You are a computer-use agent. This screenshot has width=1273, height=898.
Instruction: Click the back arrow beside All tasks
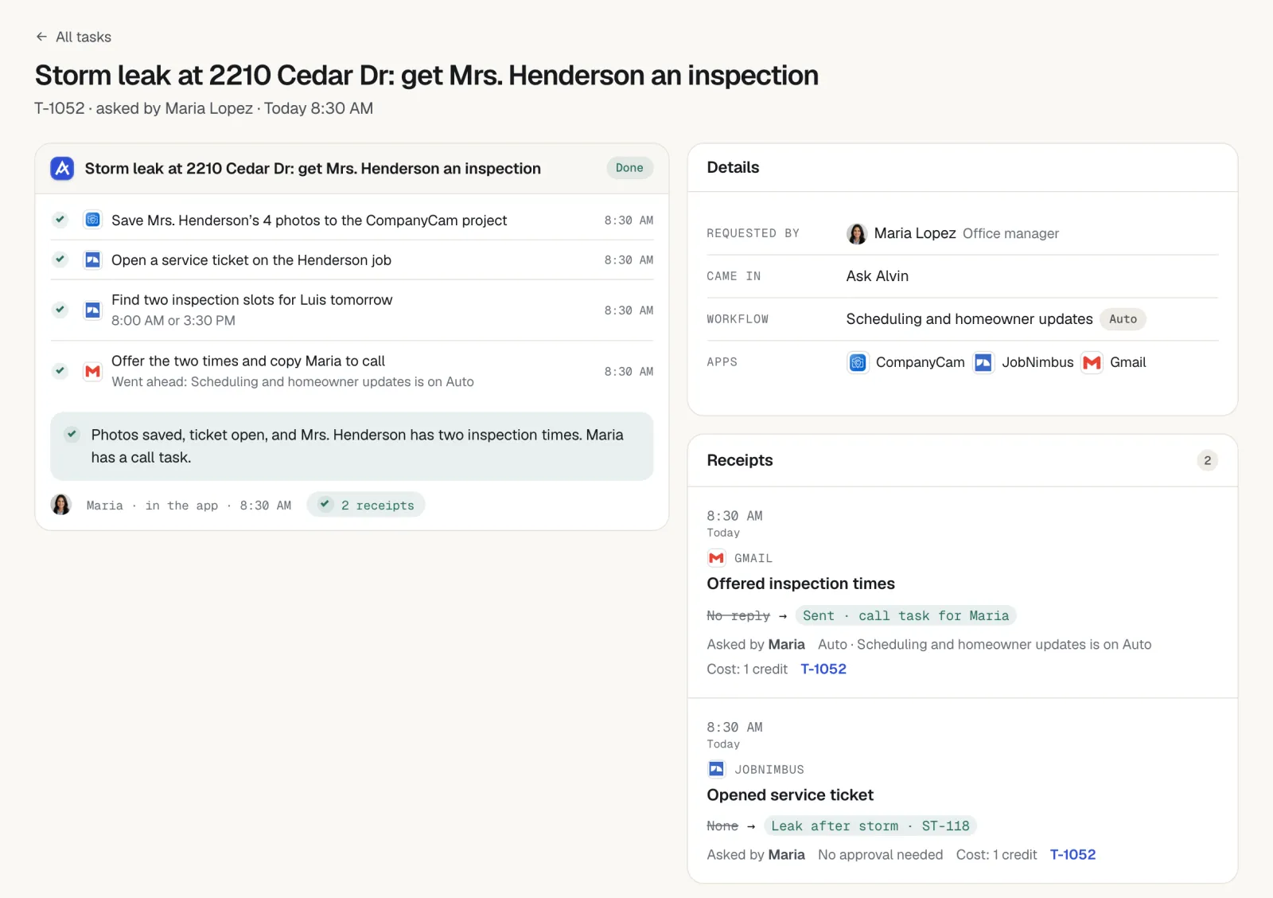pos(41,37)
